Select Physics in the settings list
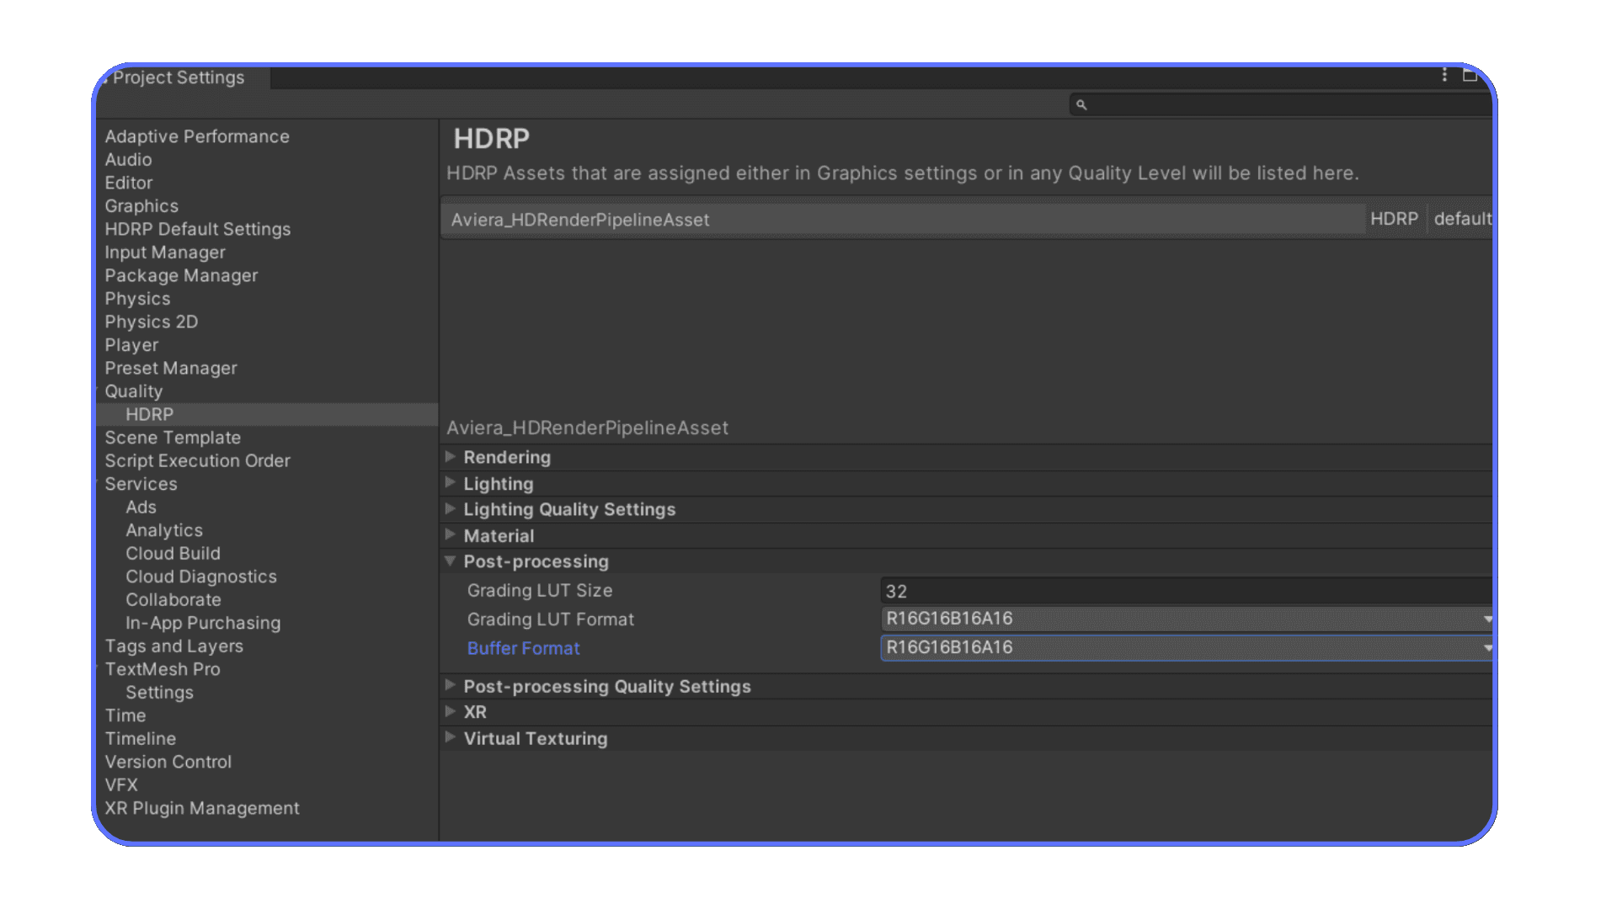 pyautogui.click(x=137, y=299)
